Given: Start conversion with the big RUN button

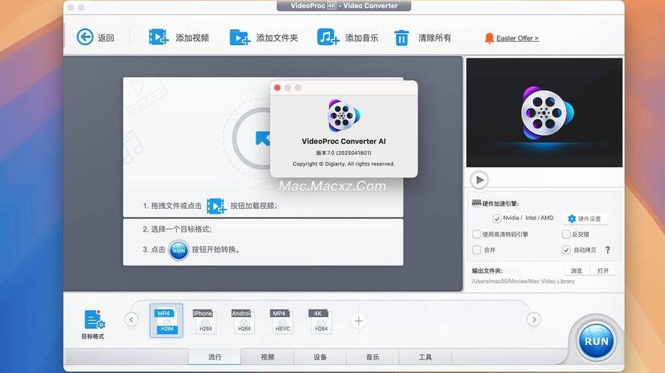Looking at the screenshot, I should coord(596,341).
